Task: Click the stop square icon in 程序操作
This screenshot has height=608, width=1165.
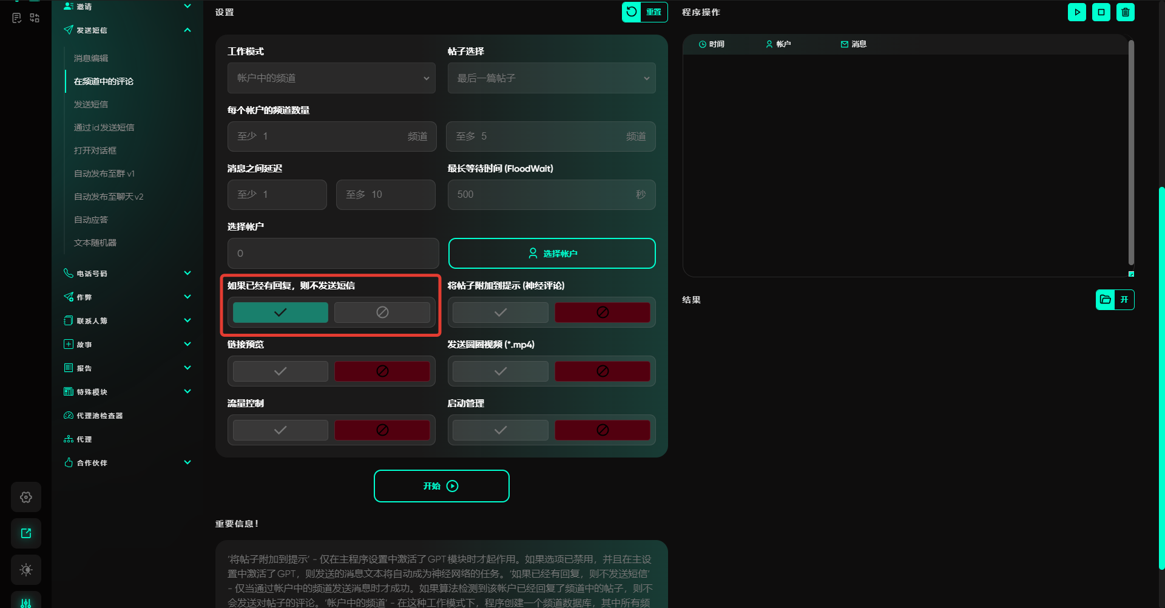Action: point(1101,12)
